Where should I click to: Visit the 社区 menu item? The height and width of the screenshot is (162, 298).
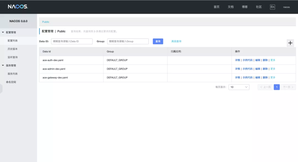coord(259,7)
